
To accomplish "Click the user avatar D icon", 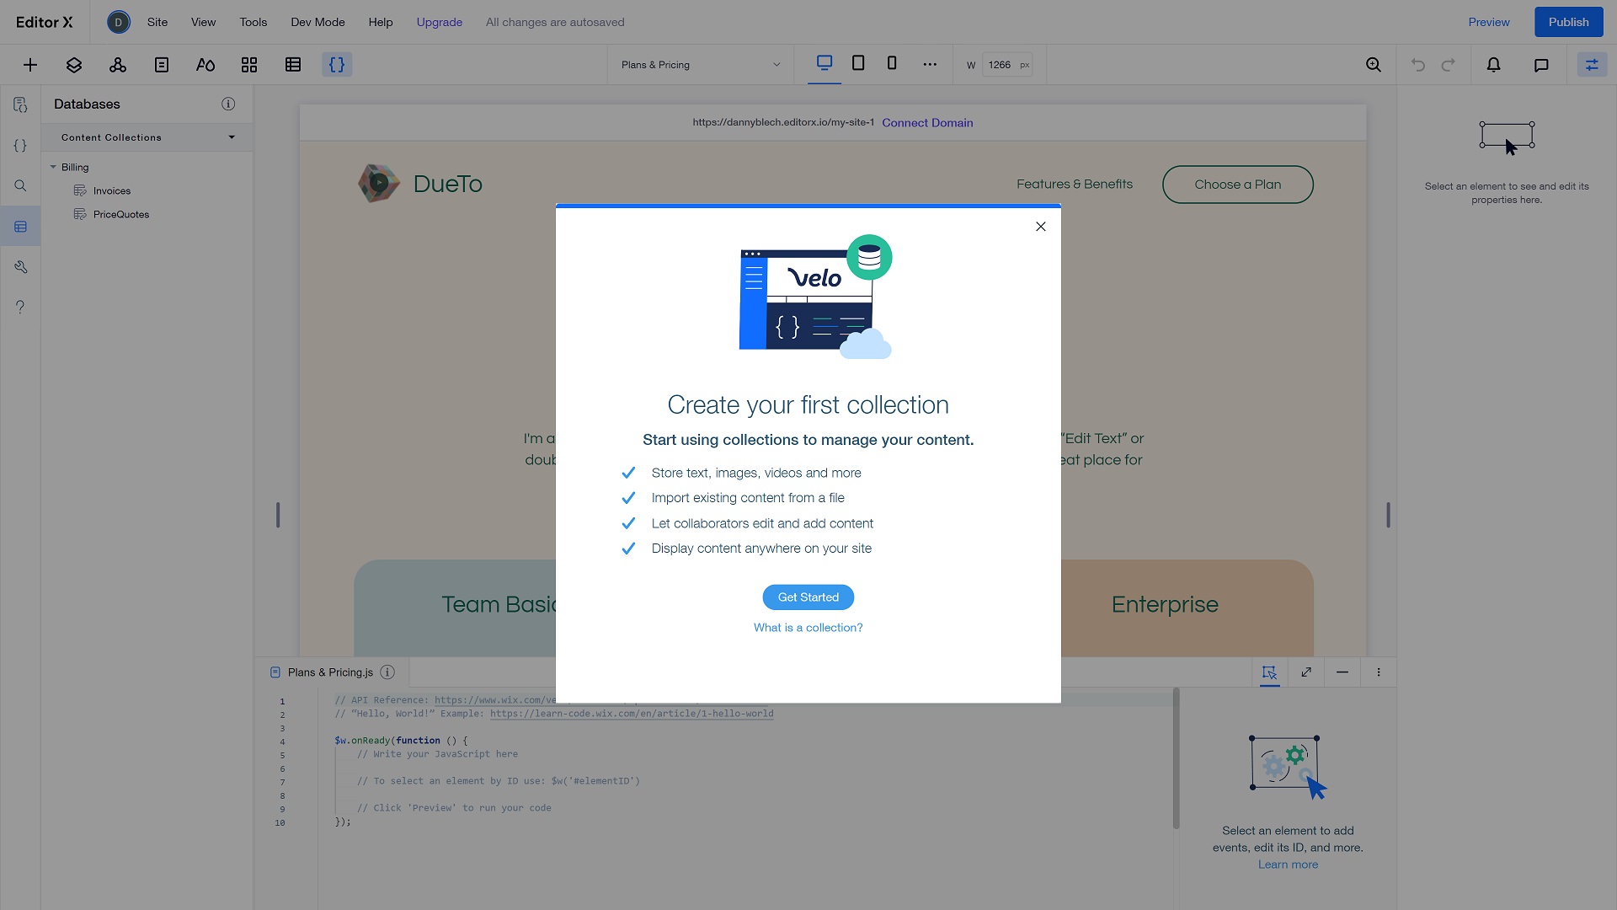I will pyautogui.click(x=119, y=22).
